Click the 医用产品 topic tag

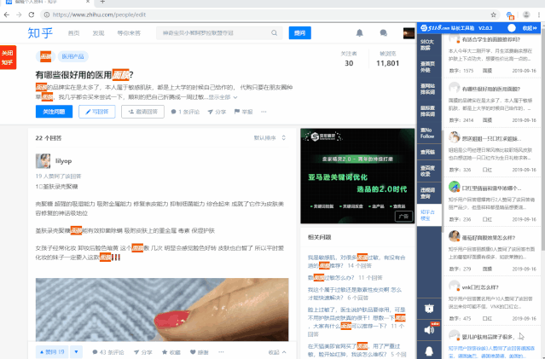pos(73,56)
